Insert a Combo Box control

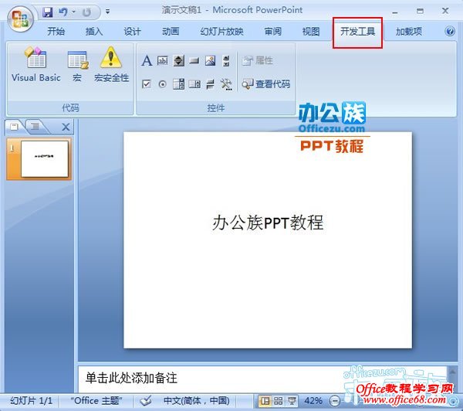pos(194,84)
